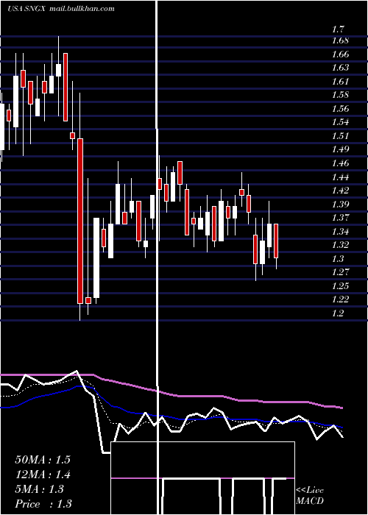Select the 1.27 price axis label
Viewport: 368px width, 515px height.
coord(340,272)
